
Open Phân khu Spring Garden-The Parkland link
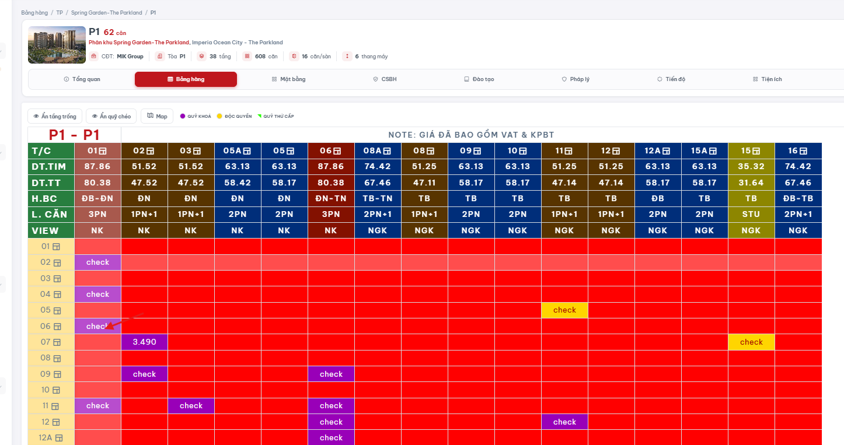pyautogui.click(x=139, y=43)
